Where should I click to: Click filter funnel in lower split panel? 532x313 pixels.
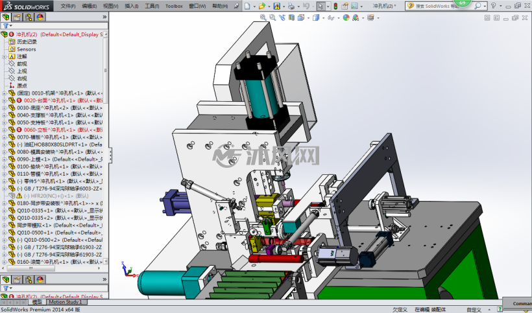point(6,288)
